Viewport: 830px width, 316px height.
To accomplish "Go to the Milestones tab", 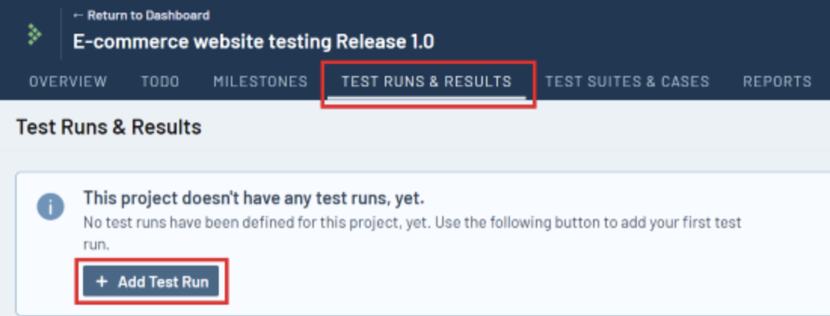I will click(x=260, y=81).
